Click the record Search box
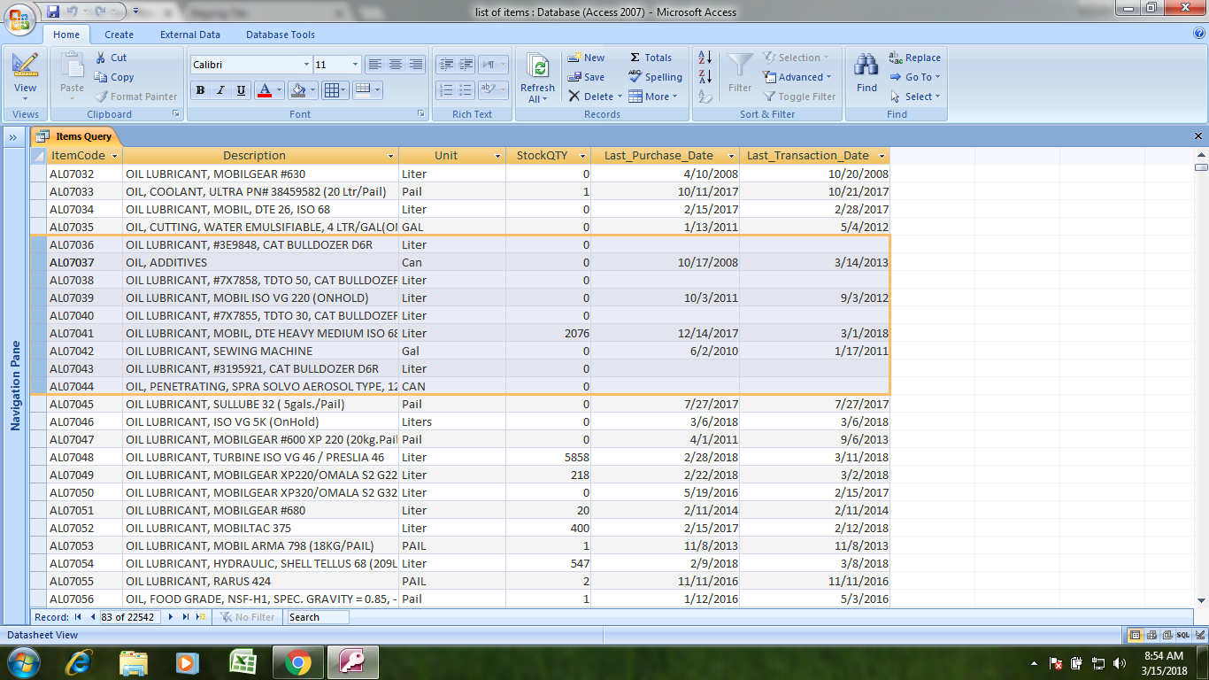Screen dimensions: 1209x680 tap(318, 617)
